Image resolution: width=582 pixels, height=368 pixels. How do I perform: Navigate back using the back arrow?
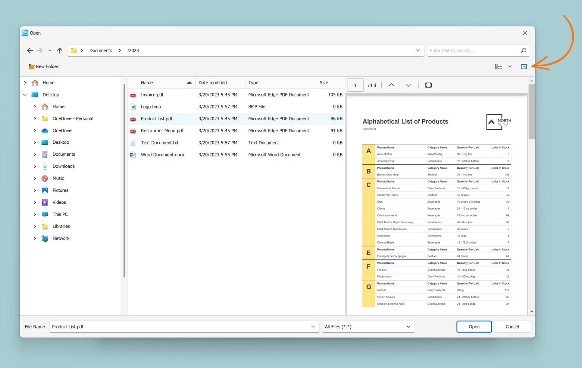click(30, 50)
